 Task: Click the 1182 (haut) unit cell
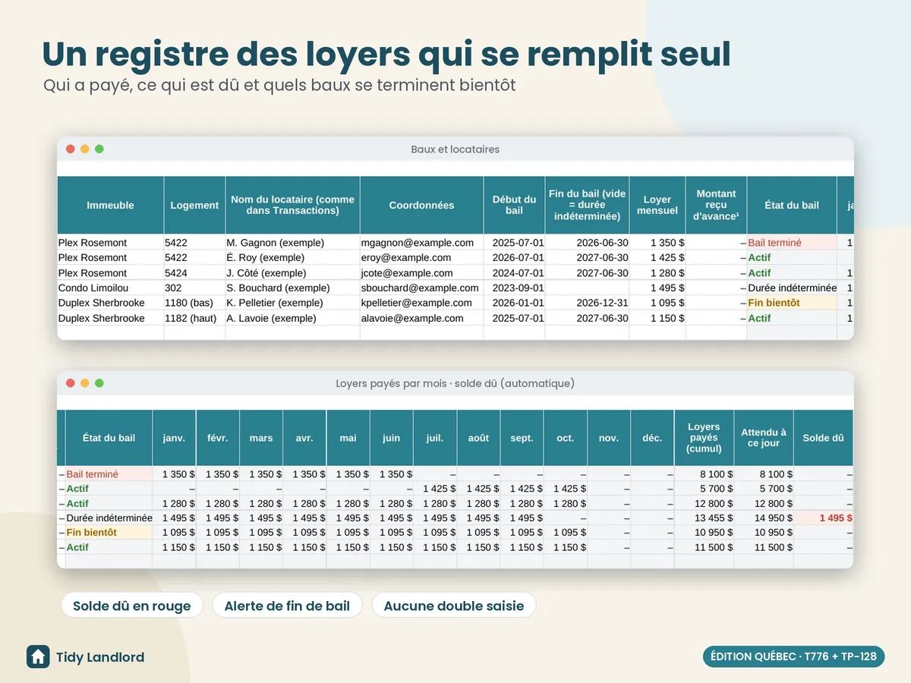[x=194, y=318]
